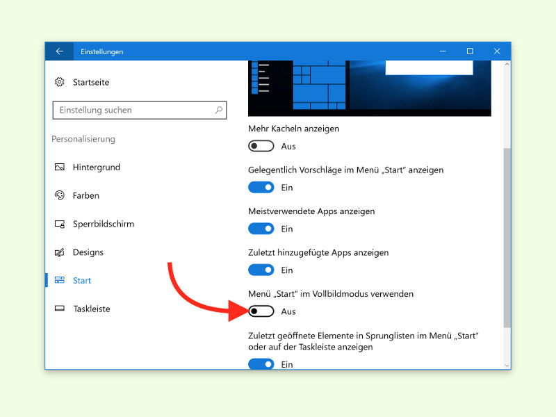The image size is (556, 417).
Task: Maximize the Einstellungen window
Action: (x=470, y=51)
